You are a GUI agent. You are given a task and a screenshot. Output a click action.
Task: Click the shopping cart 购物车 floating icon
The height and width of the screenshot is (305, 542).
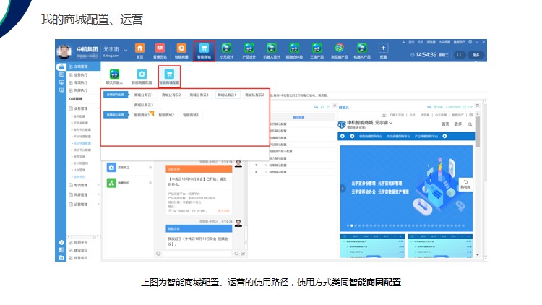point(465,184)
